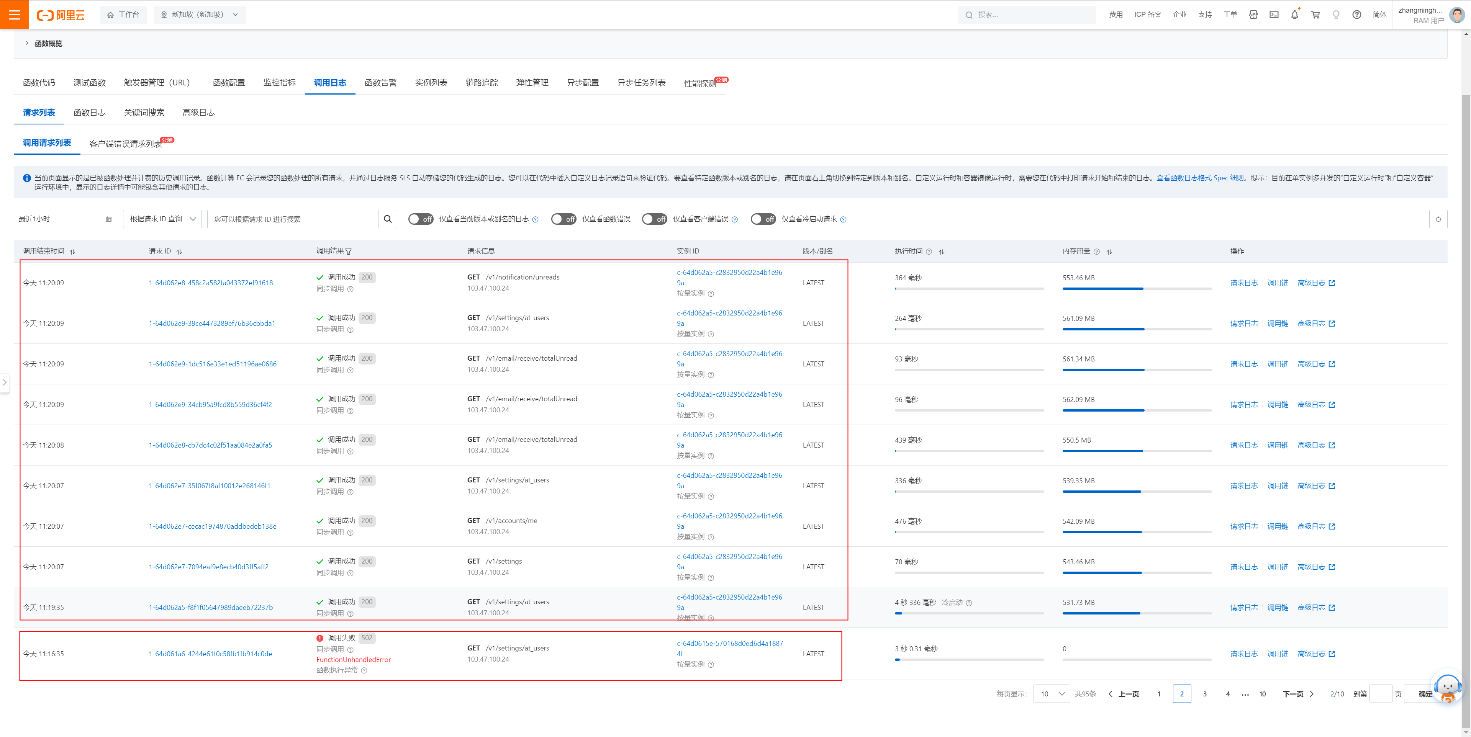Viewport: 1471px width, 737px height.
Task: Open the 工单 top menu
Action: 1230,15
